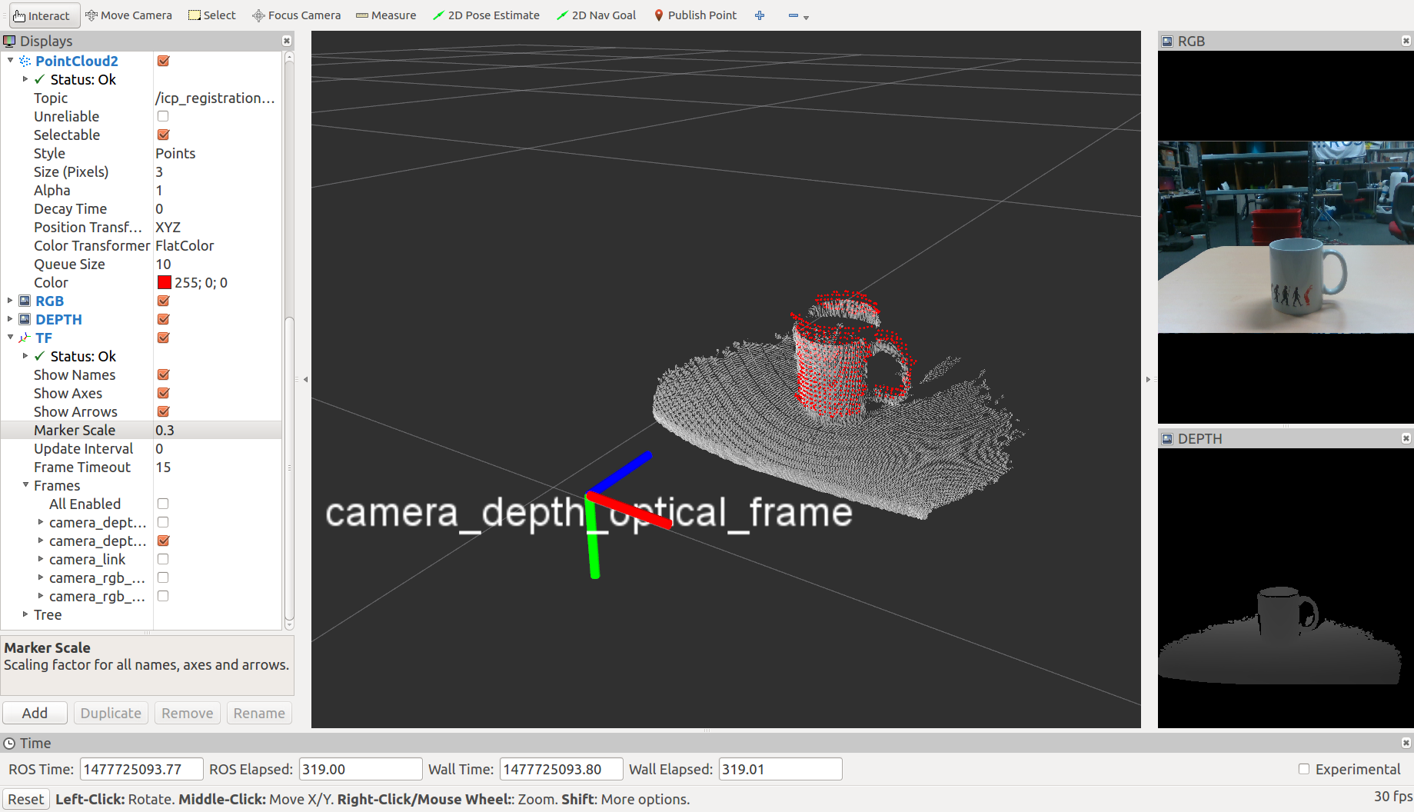Click the Focus Camera tool
1414x812 pixels.
click(x=297, y=15)
